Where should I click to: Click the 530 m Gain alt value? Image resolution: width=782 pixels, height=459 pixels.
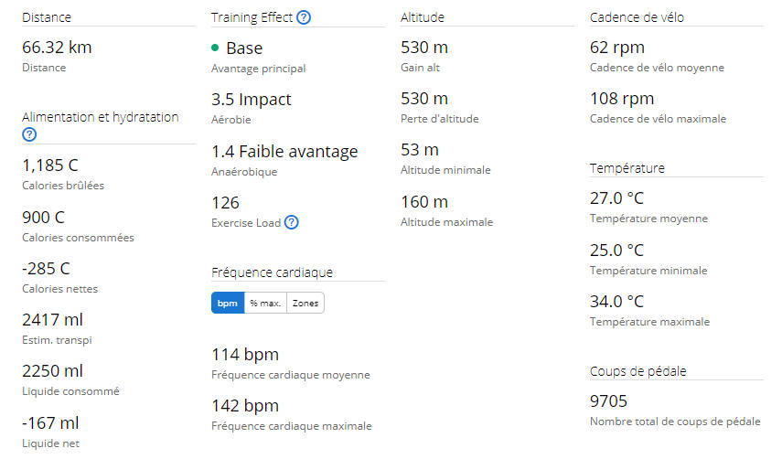424,48
